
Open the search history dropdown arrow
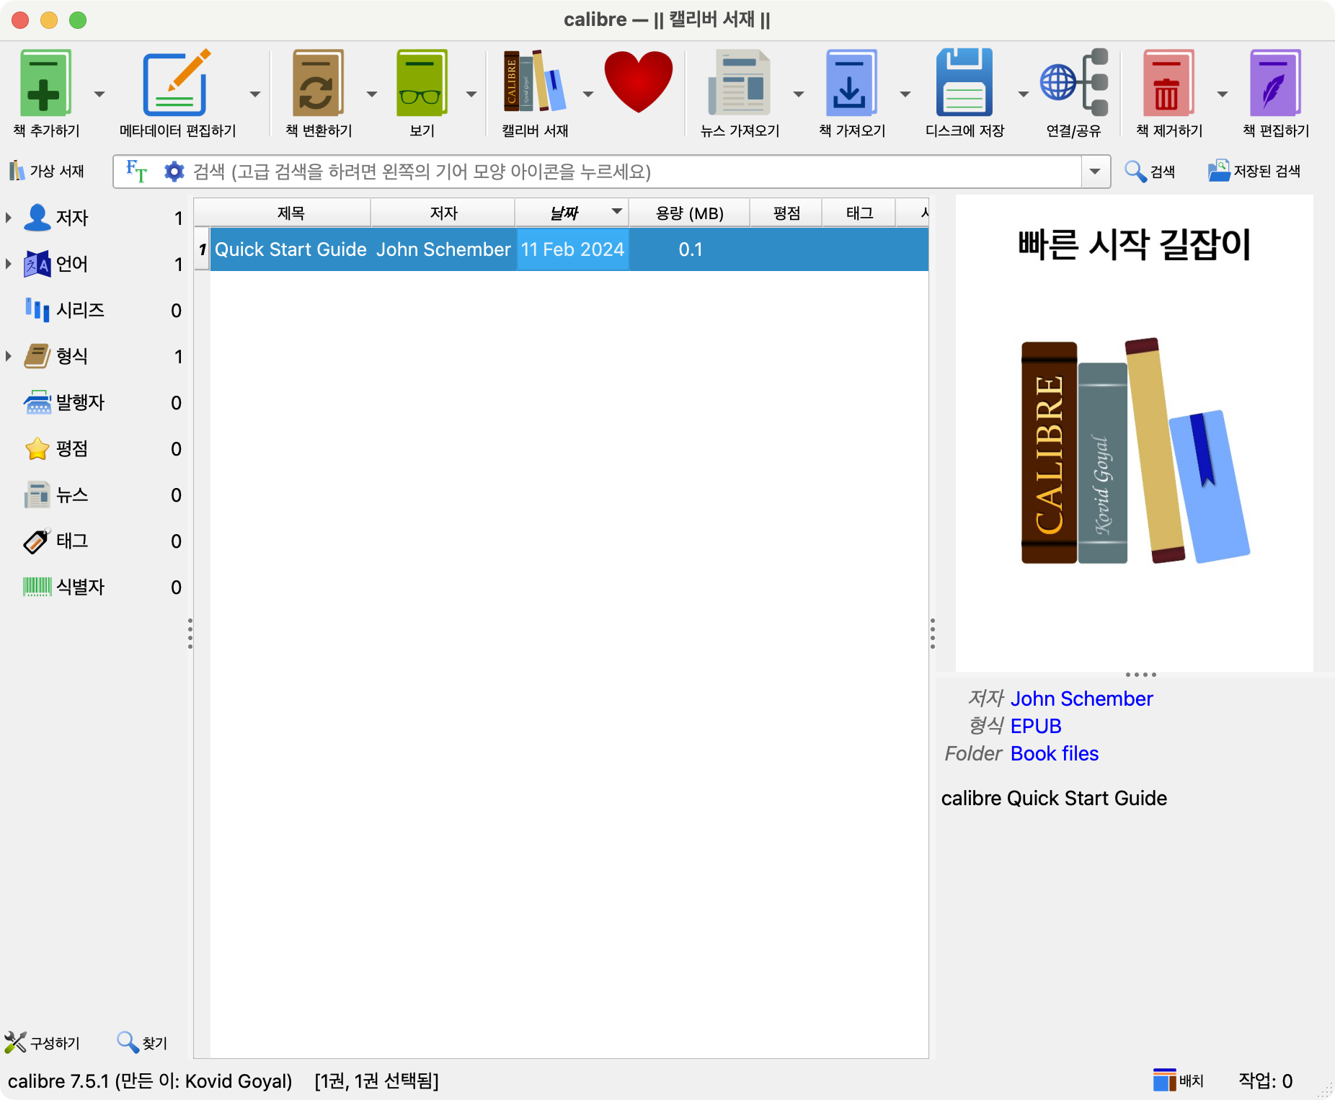pos(1095,172)
